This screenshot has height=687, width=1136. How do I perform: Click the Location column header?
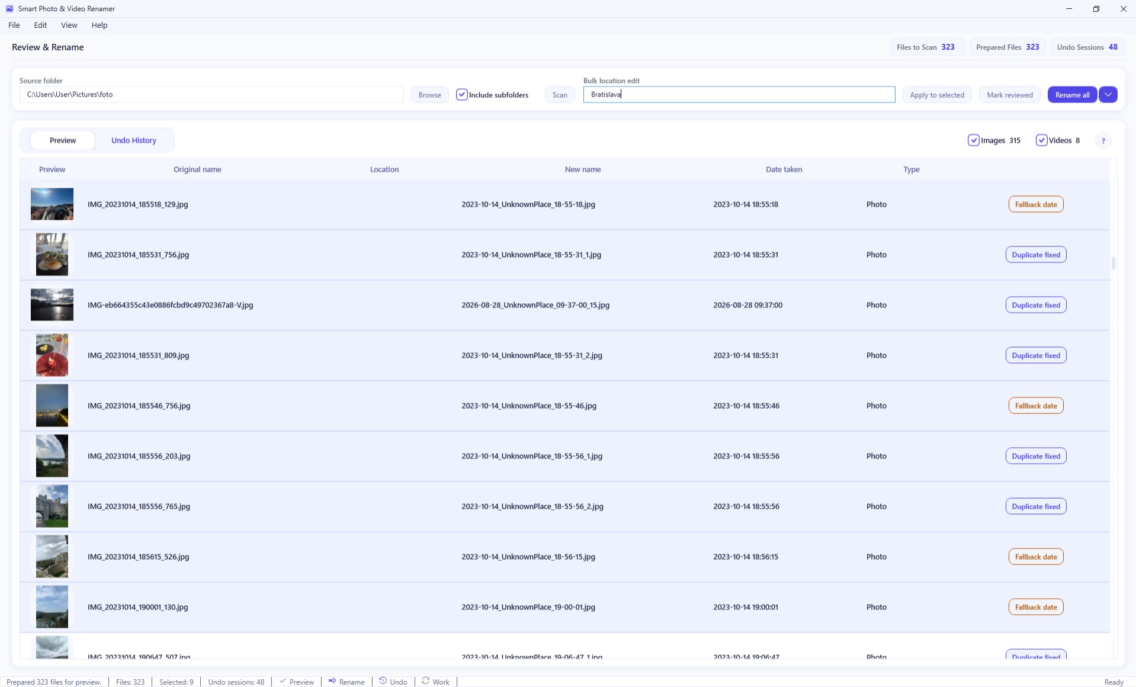[384, 169]
